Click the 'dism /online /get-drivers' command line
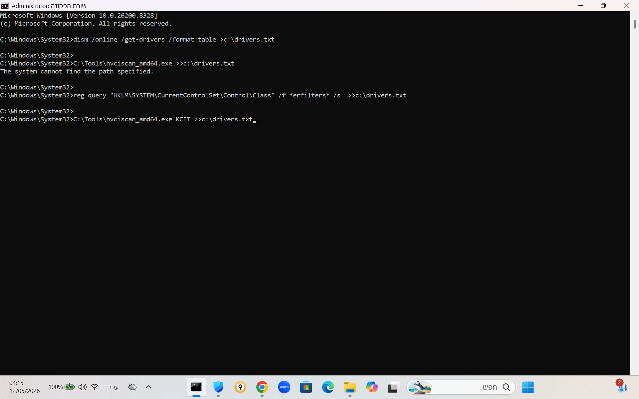The width and height of the screenshot is (639, 399). (137, 40)
